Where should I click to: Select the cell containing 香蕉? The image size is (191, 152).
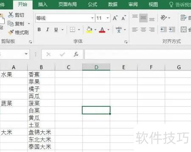pos(41,74)
